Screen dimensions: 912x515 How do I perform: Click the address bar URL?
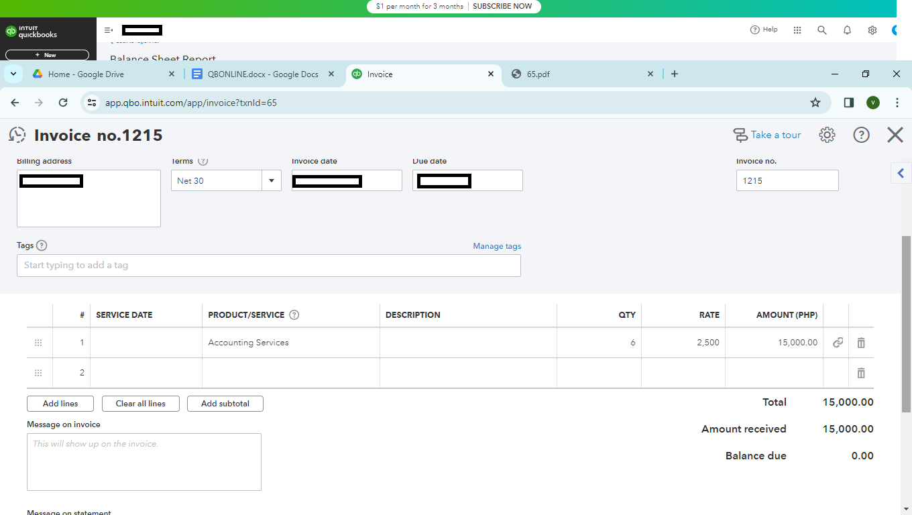(x=191, y=103)
